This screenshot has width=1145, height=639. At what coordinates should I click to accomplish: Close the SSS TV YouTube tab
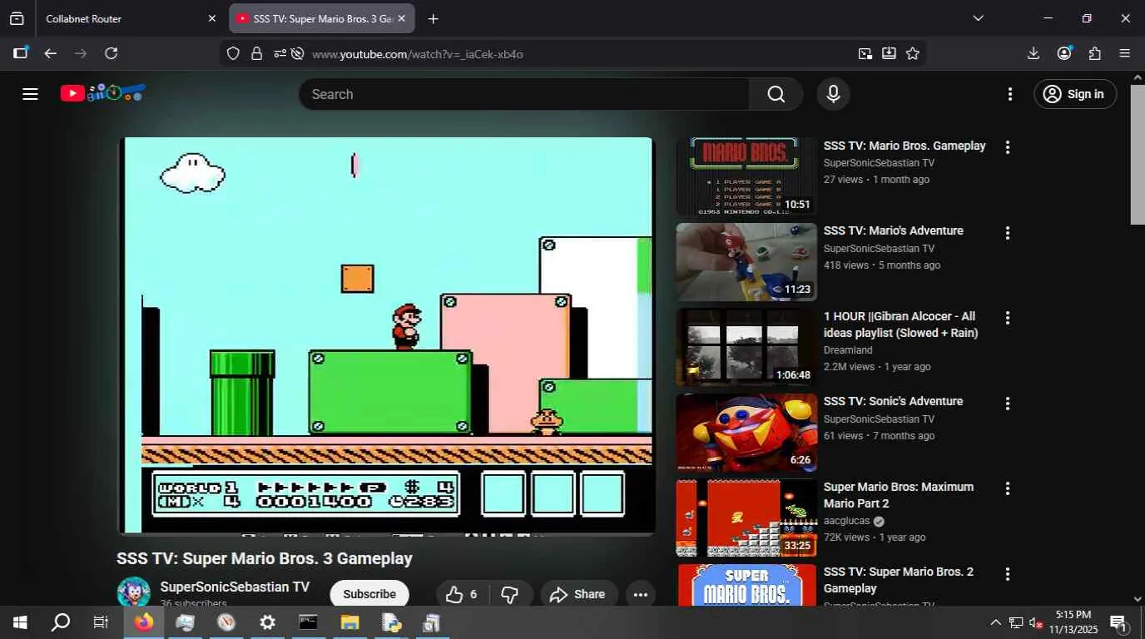pos(401,18)
